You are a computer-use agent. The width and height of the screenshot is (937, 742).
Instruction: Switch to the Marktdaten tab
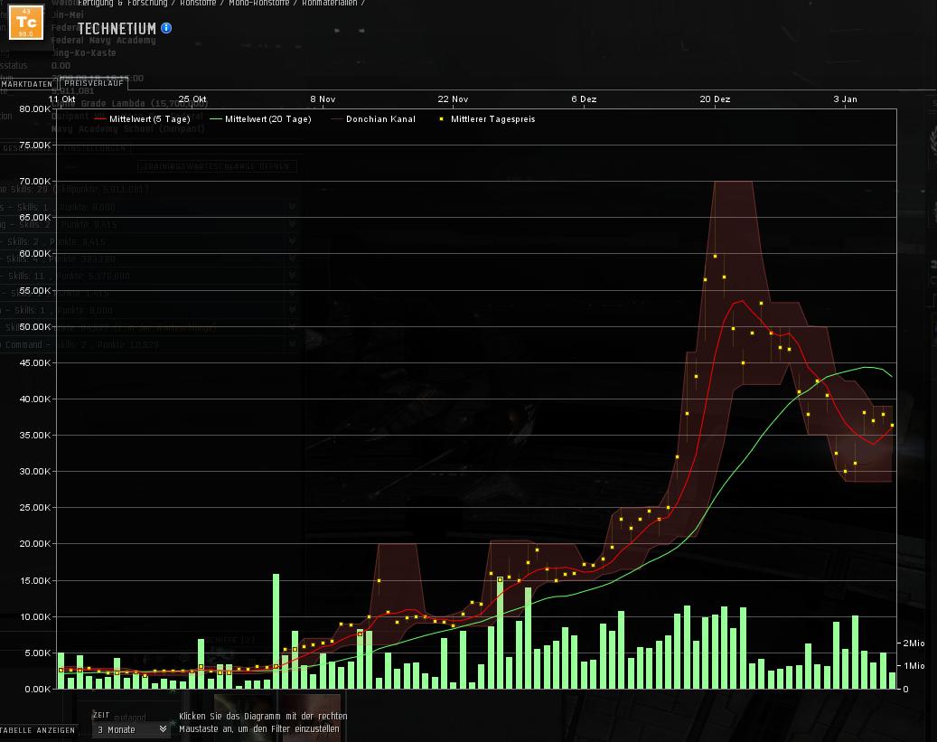click(27, 84)
